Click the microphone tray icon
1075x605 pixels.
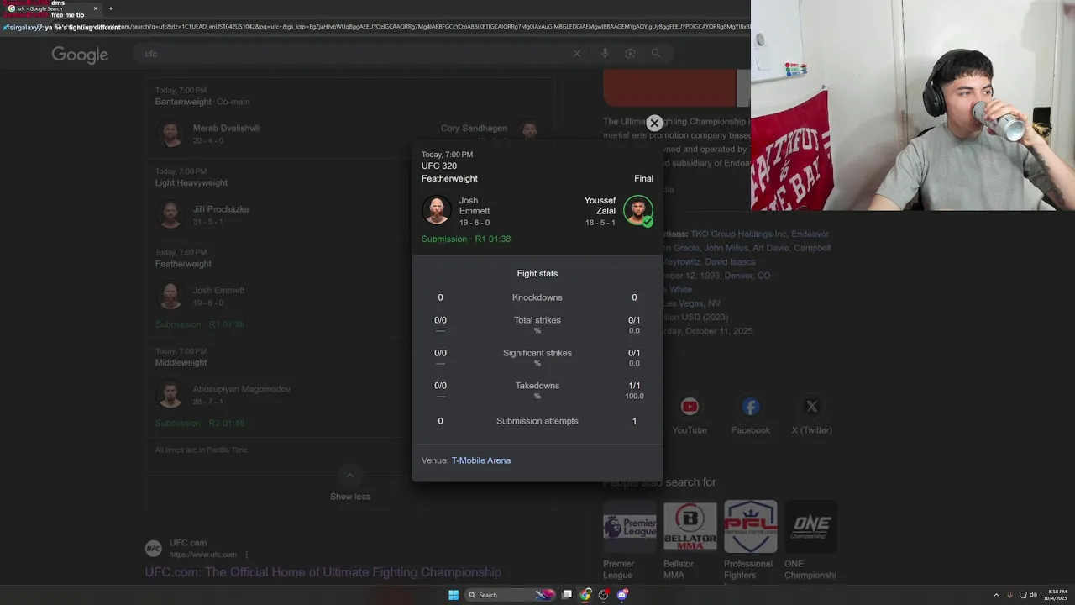(x=1009, y=595)
